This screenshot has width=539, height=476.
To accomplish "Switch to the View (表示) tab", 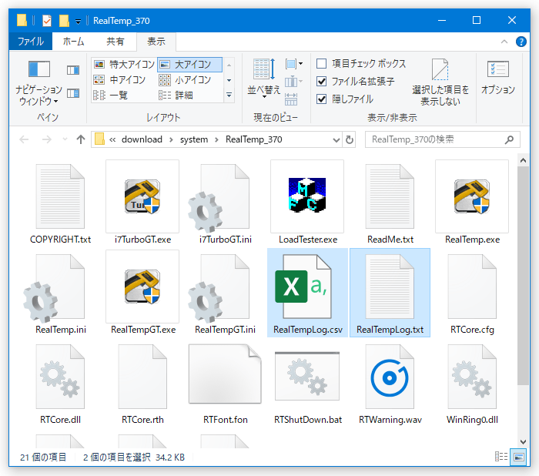I will (x=156, y=42).
